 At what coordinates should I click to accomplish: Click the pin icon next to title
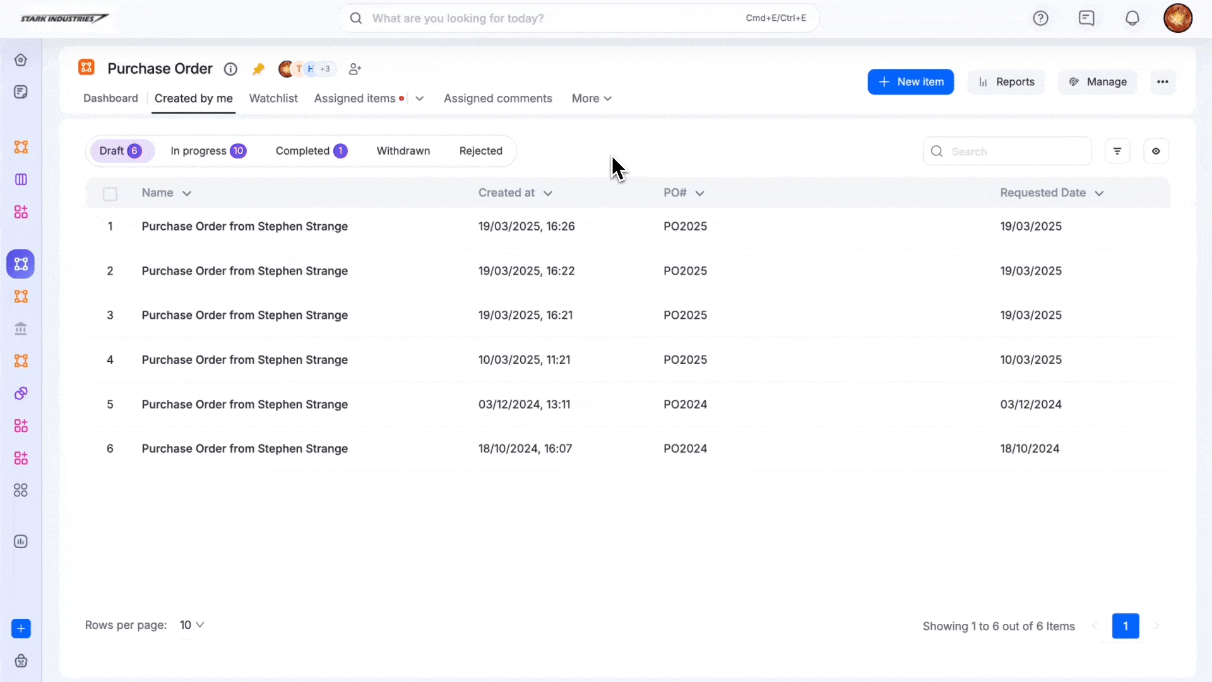tap(258, 69)
